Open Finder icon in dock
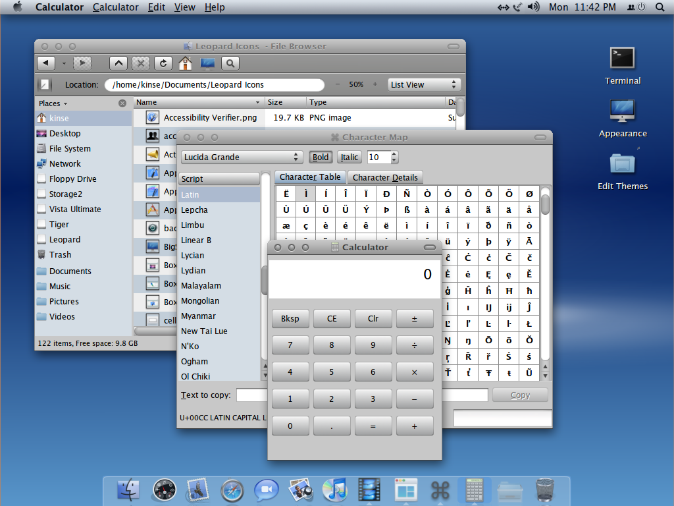This screenshot has height=506, width=674. [x=128, y=490]
